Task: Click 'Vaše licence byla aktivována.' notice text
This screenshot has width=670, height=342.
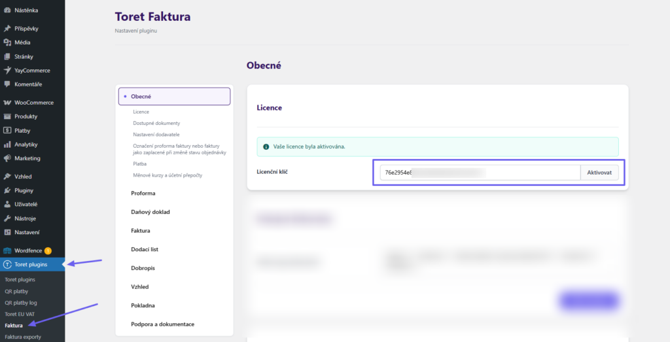Action: (309, 146)
